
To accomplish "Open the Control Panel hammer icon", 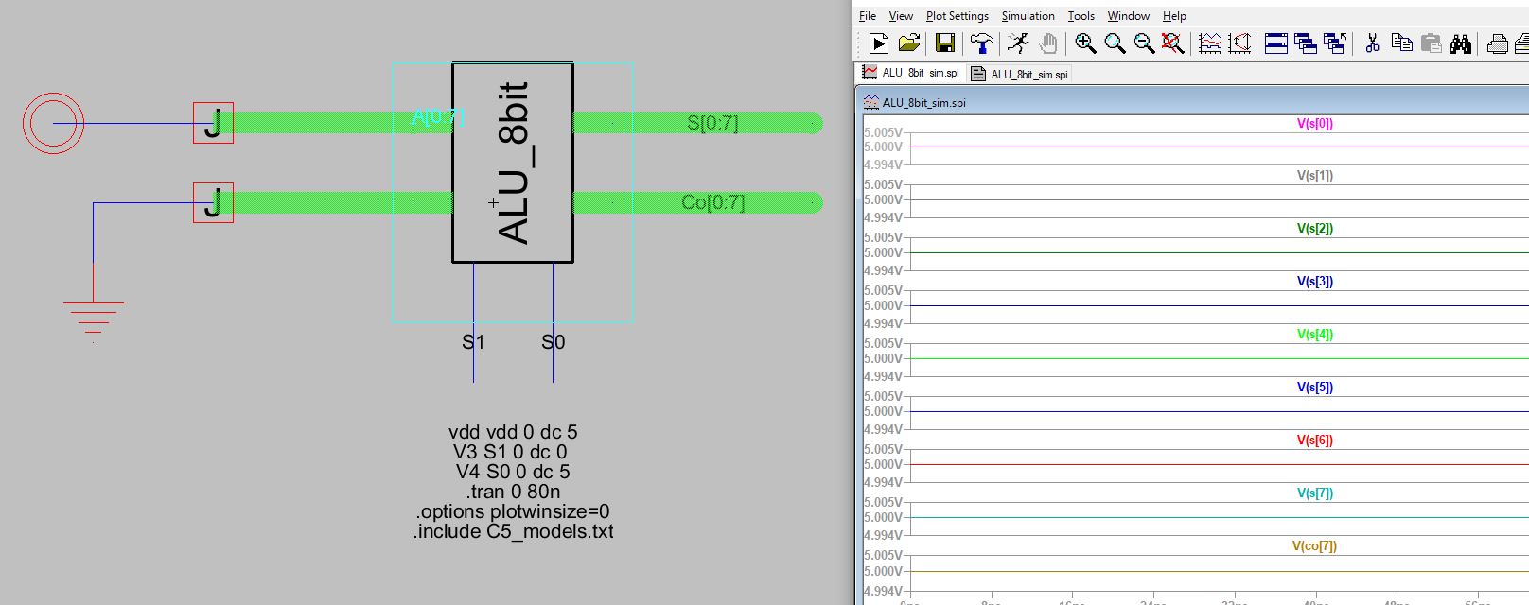I will point(981,43).
